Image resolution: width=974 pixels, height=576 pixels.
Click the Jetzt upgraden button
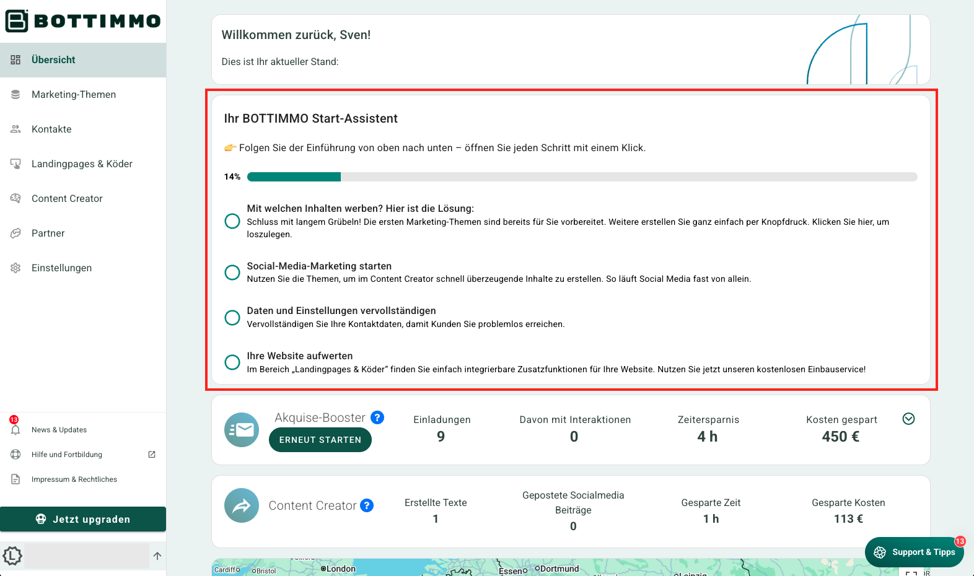pos(83,519)
